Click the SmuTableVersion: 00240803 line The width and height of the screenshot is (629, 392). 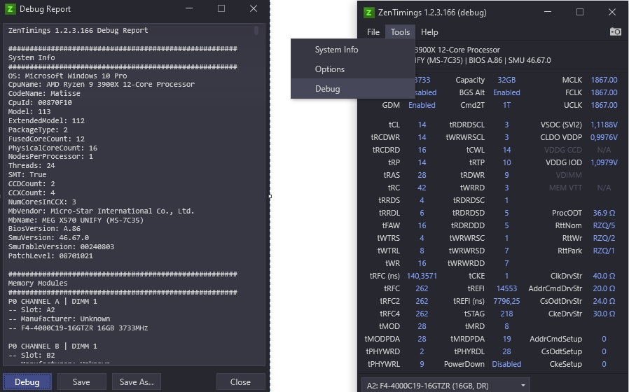click(61, 246)
